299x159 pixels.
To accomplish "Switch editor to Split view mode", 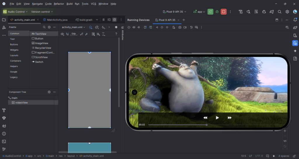I will click(109, 20).
